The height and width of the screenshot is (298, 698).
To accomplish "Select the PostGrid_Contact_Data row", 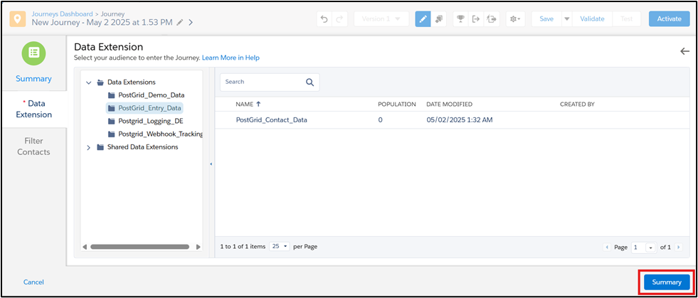I will pos(453,120).
